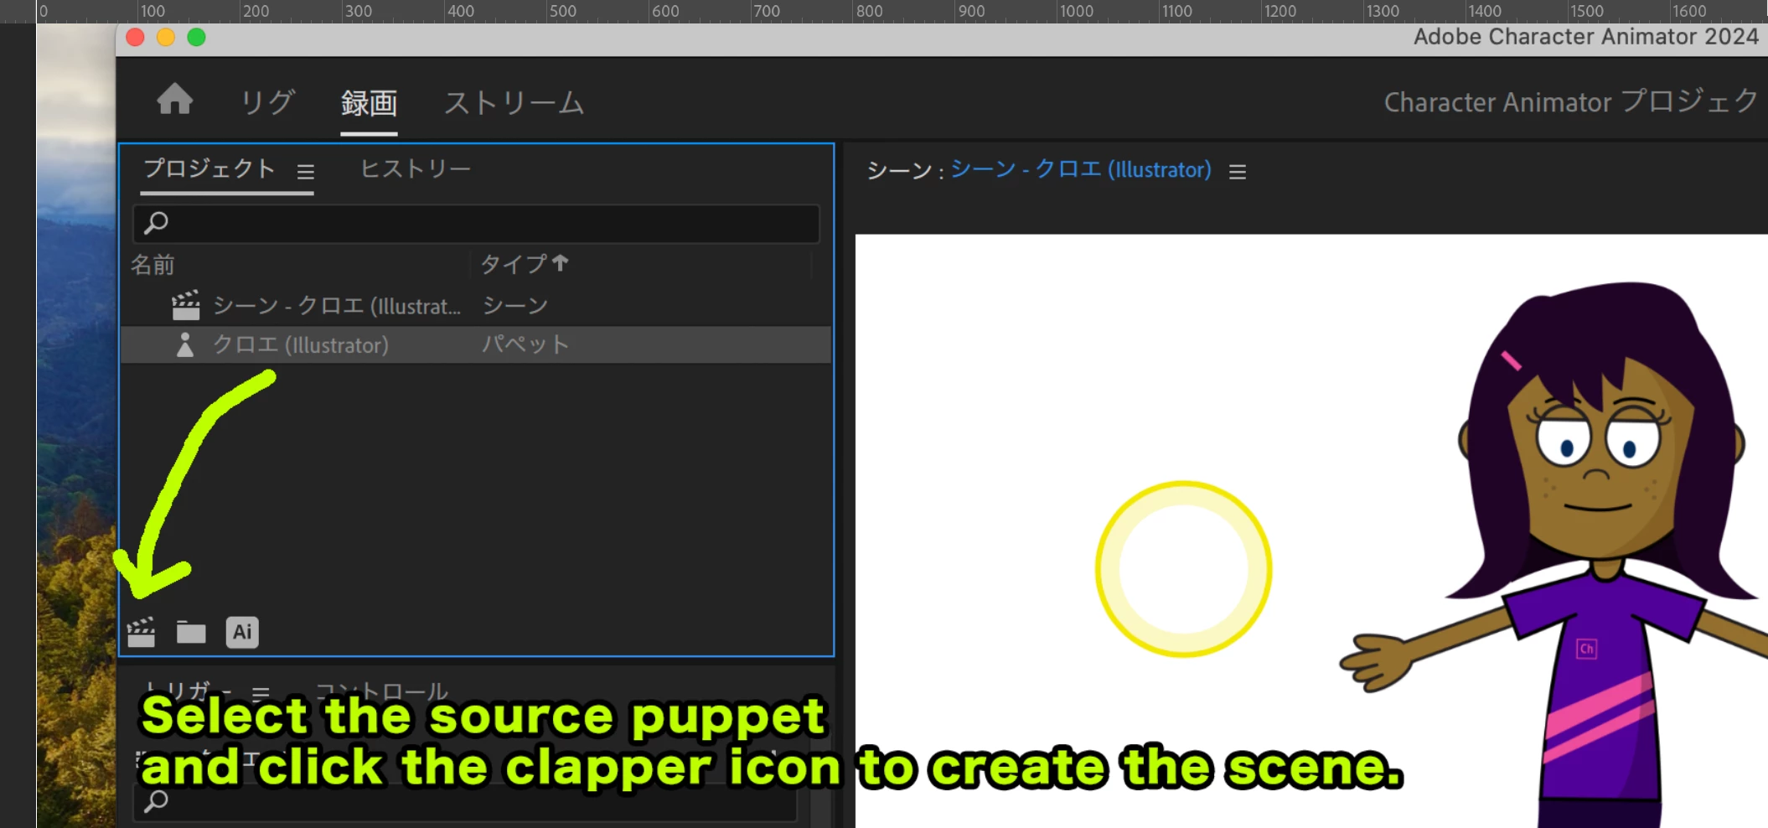
Task: Switch to the ヒストリー panel tab
Action: tap(416, 169)
